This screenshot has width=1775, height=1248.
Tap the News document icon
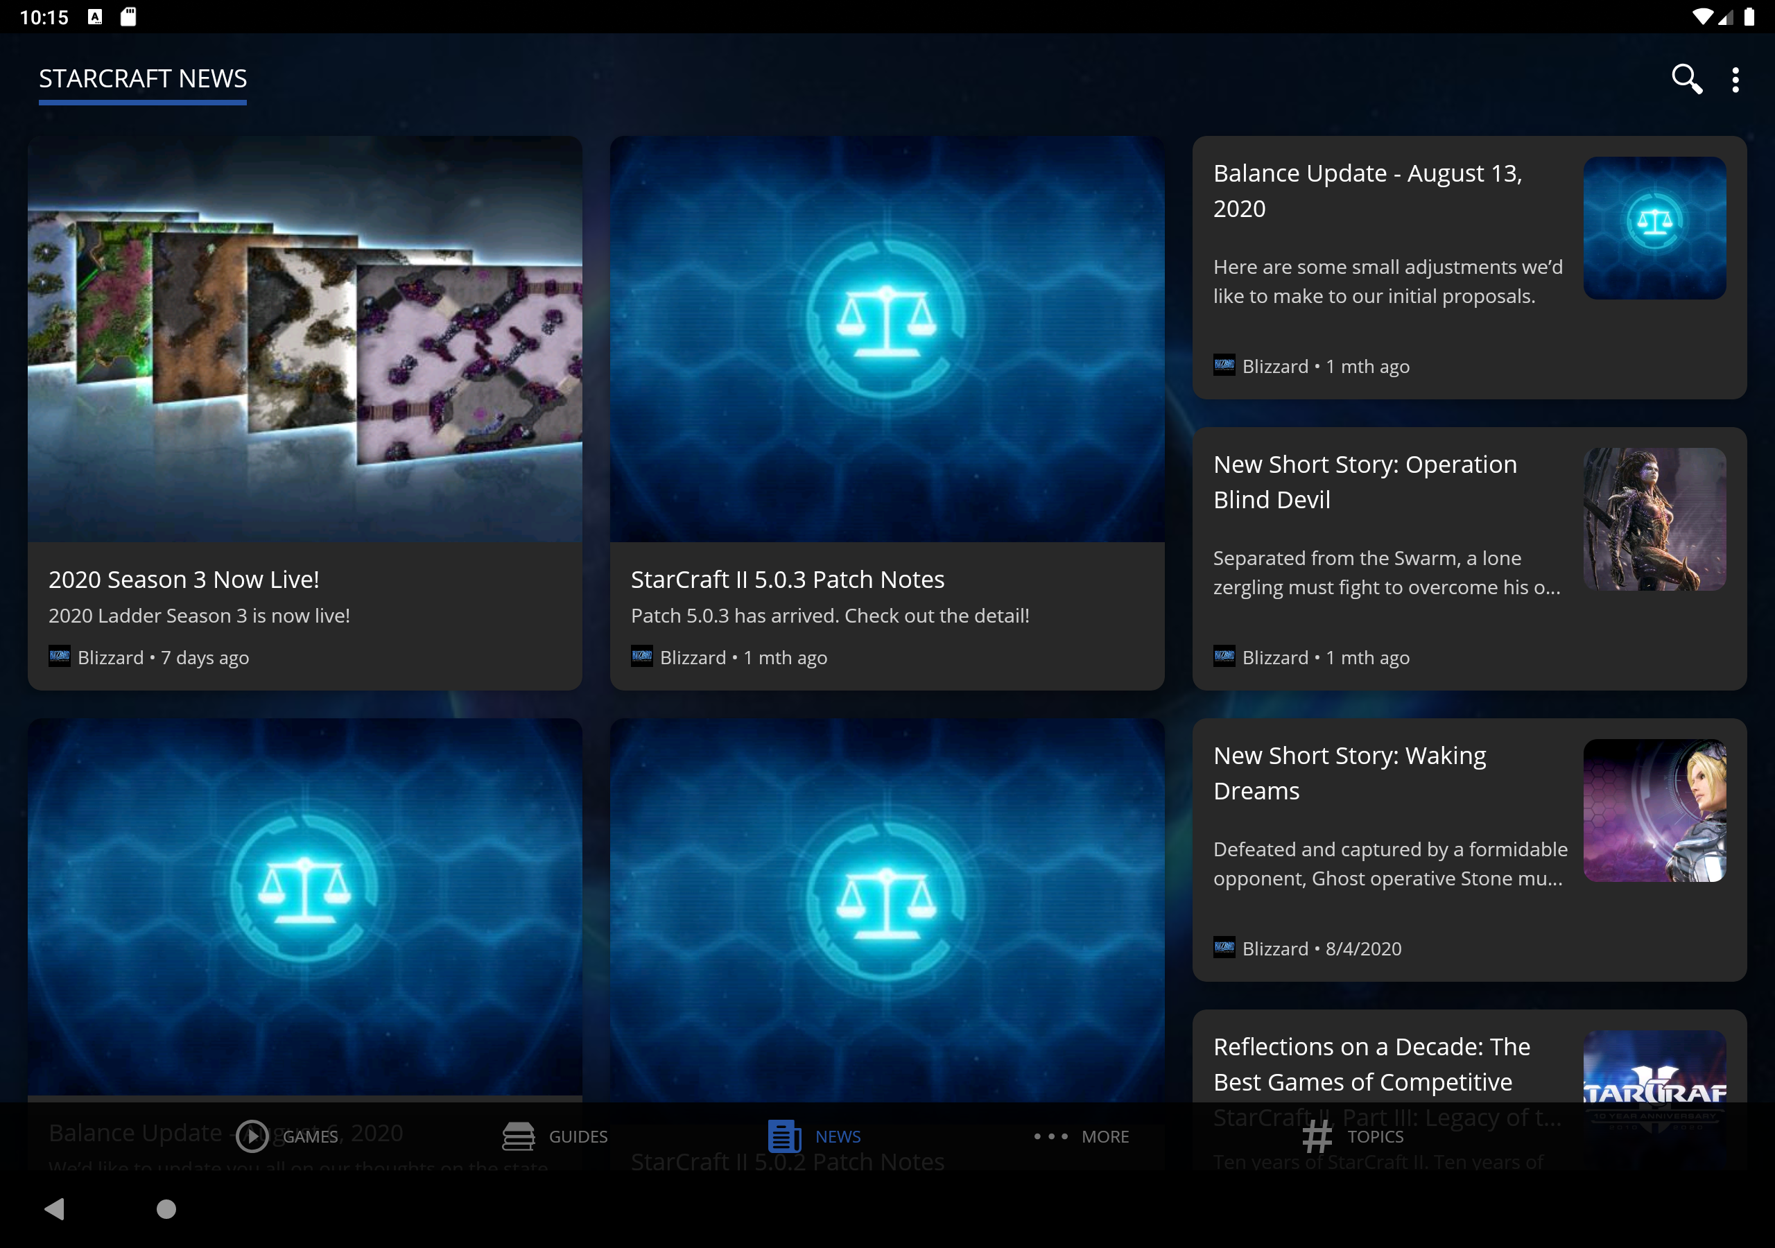pos(784,1136)
